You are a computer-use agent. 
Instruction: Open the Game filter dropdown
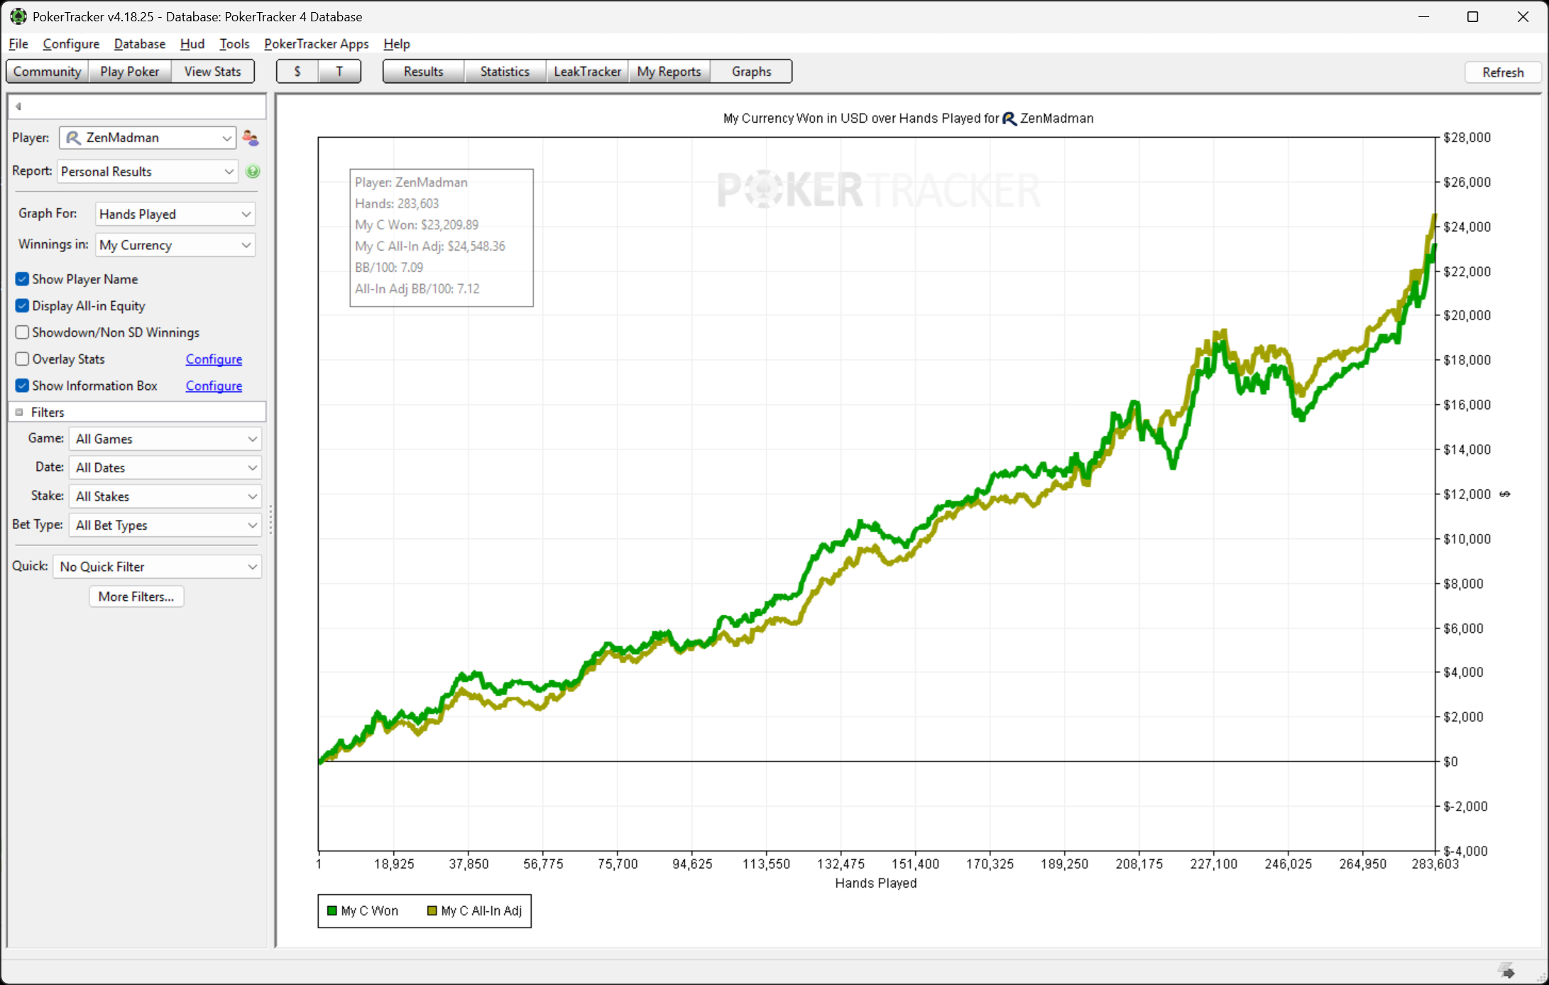click(165, 439)
